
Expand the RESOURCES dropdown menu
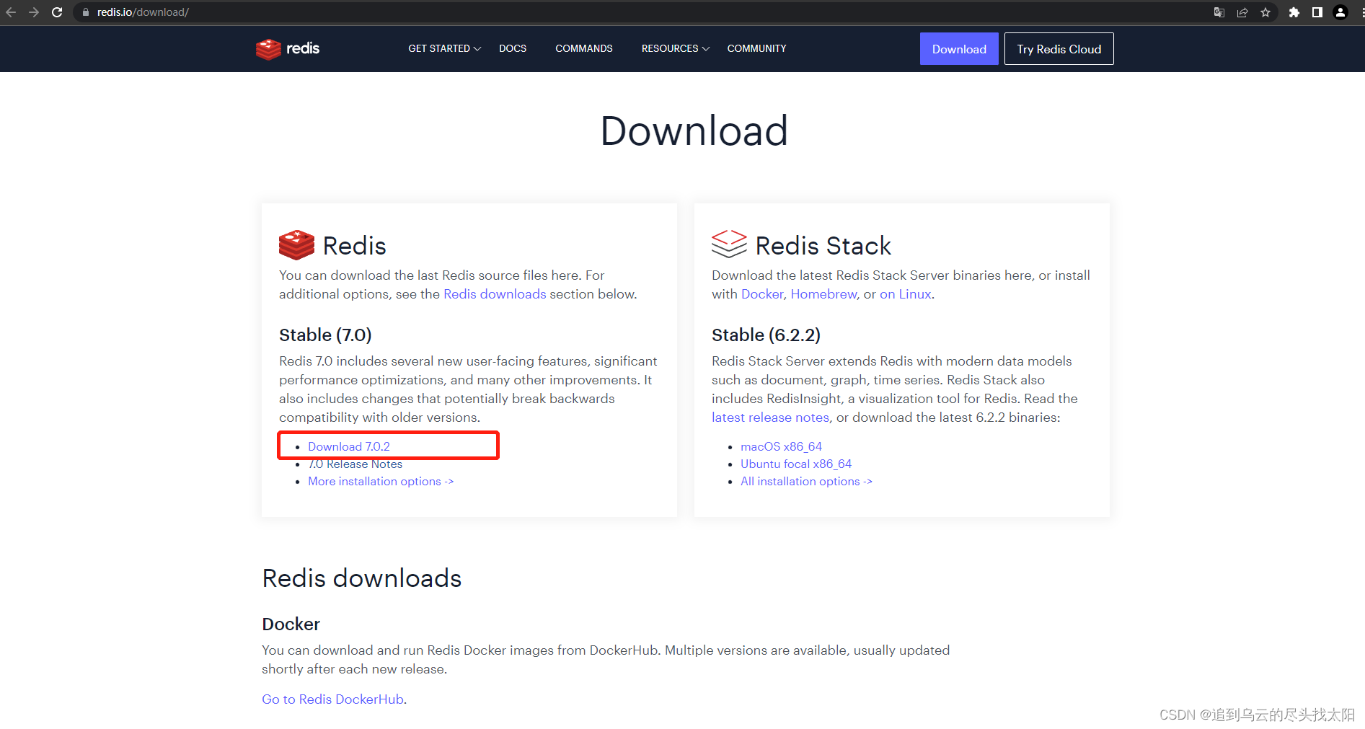pyautogui.click(x=676, y=48)
